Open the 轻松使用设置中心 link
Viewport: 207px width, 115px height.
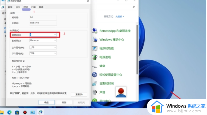[111, 75]
